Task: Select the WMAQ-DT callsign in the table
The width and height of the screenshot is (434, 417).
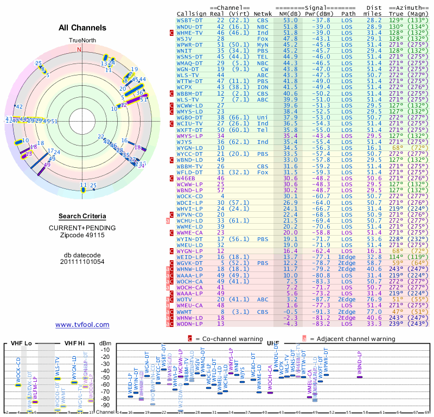Action: (189, 63)
